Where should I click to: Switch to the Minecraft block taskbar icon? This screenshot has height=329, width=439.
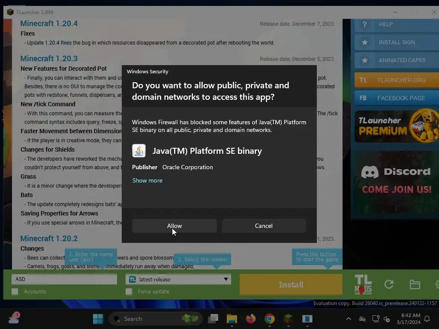click(289, 319)
